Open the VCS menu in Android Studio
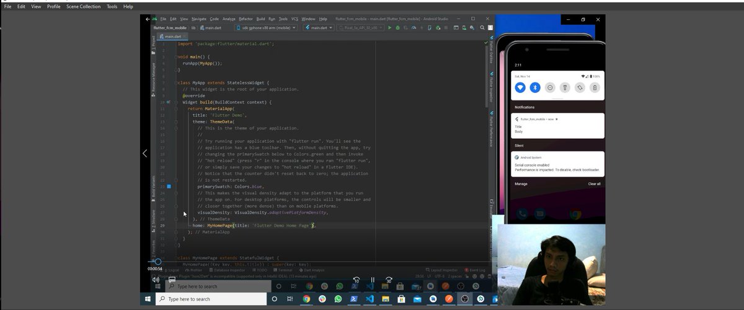 294,19
